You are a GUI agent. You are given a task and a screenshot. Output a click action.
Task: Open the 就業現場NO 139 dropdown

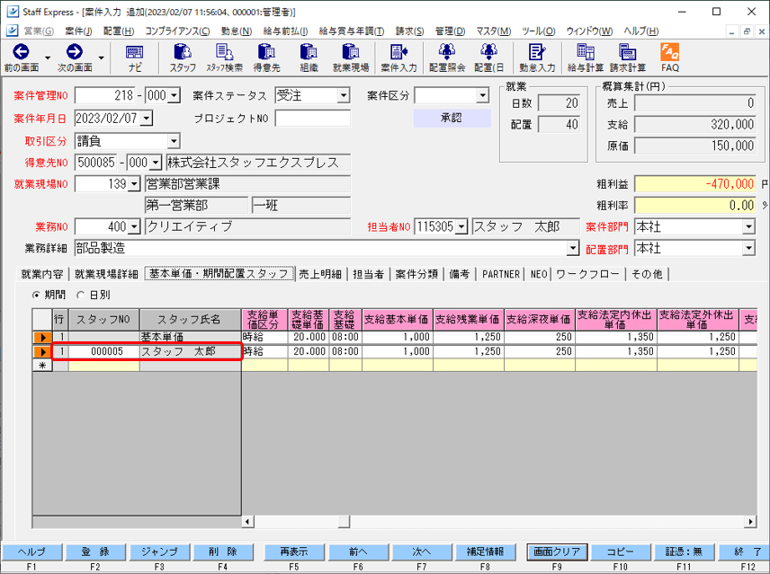134,184
